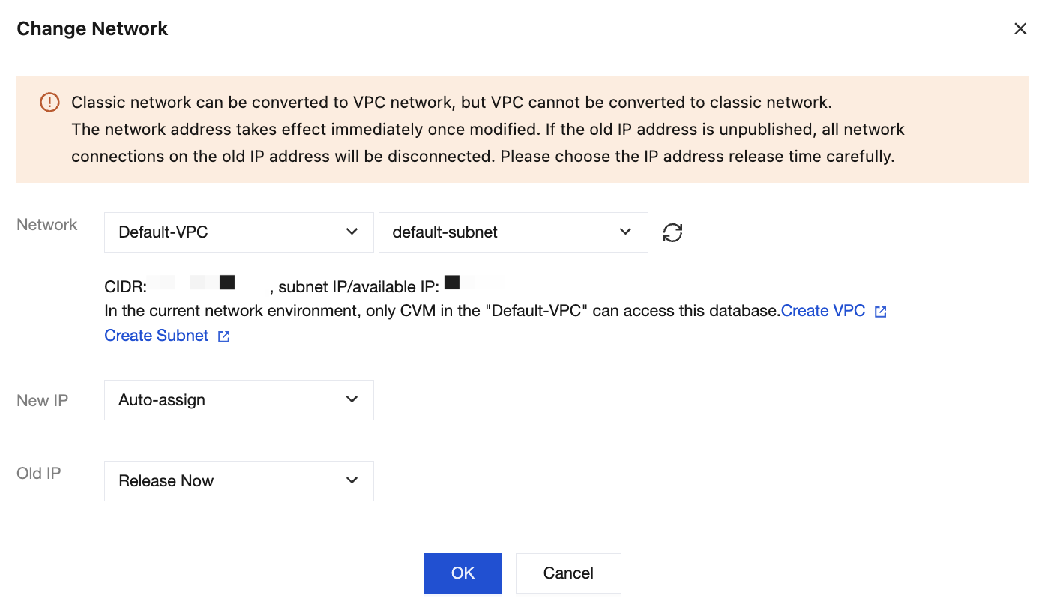This screenshot has width=1054, height=607.
Task: Click external-link icon beside Create VPC
Action: [881, 312]
